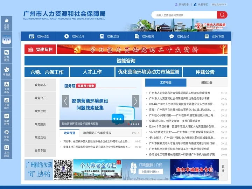Click 政务服务 in the gray left panel
Screen dimensions: 252x189
click(x=40, y=124)
